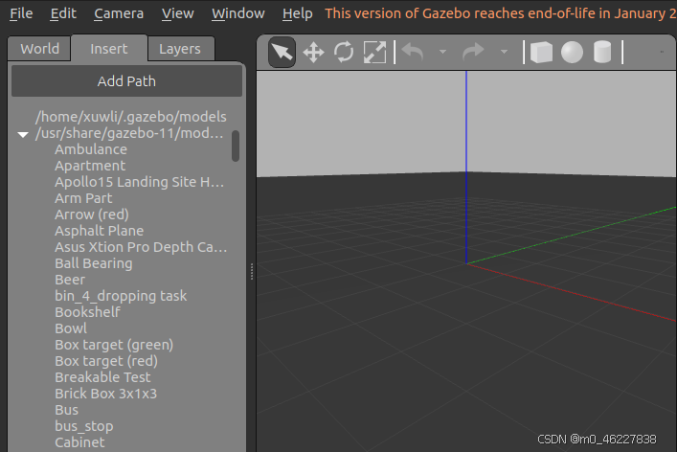677x452 pixels.
Task: Open the undo history dropdown arrow
Action: click(x=442, y=52)
